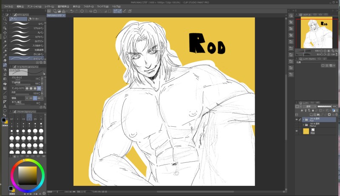The width and height of the screenshot is (340, 196).
Task: Open the 編集 (Edit) menu
Action: point(20,6)
